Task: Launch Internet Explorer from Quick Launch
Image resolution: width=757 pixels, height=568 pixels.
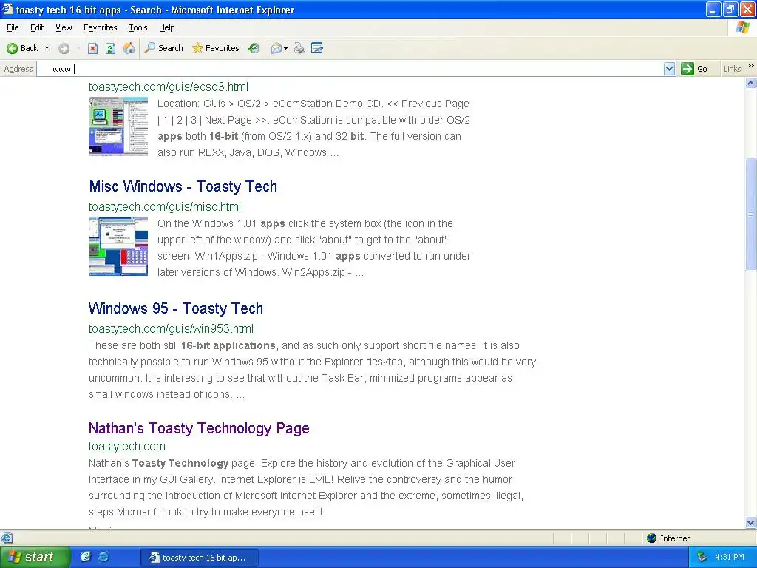Action: click(103, 557)
